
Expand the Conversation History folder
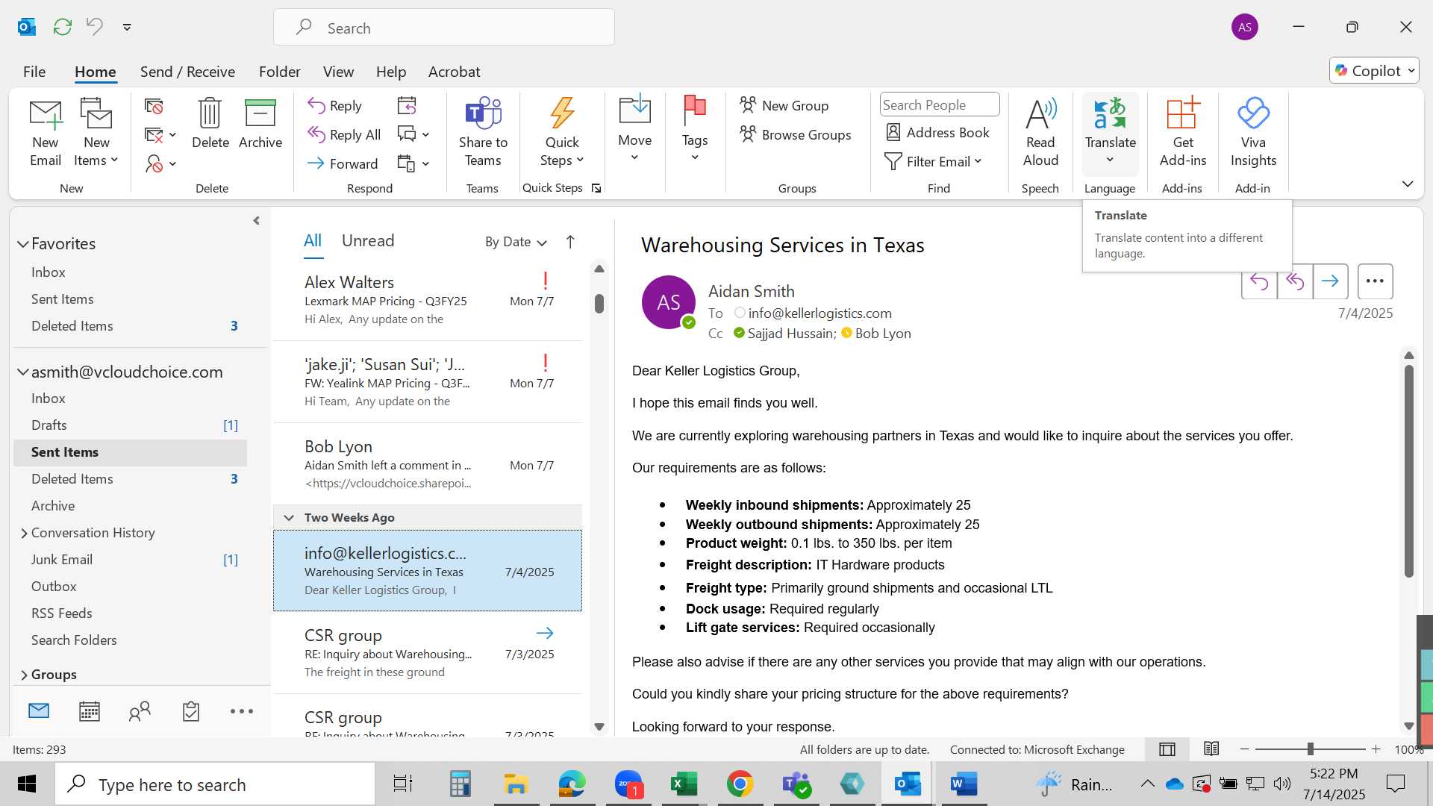pos(24,533)
